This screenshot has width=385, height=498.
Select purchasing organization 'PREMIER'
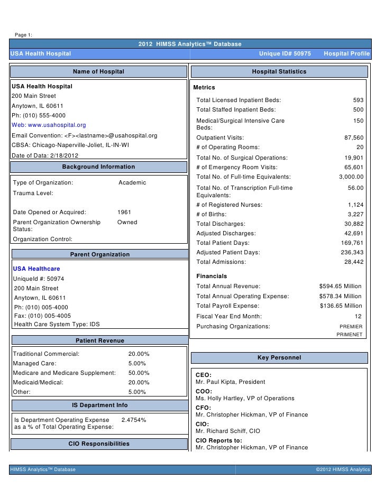[351, 327]
